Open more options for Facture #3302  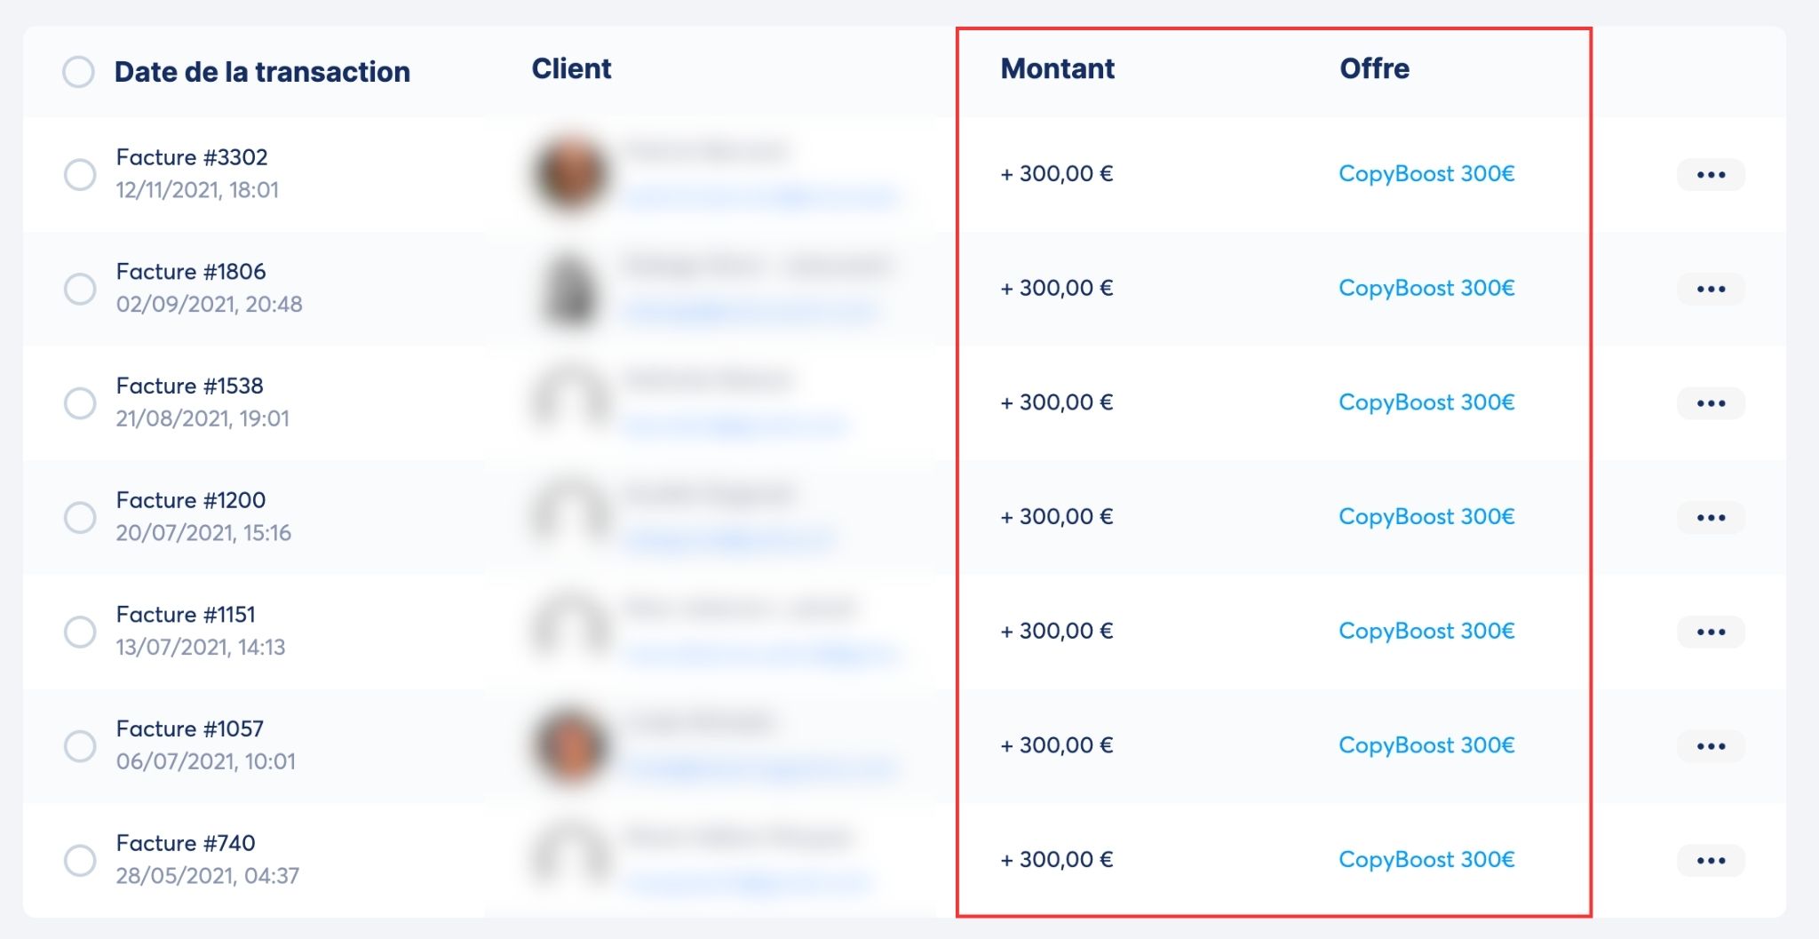(x=1711, y=174)
